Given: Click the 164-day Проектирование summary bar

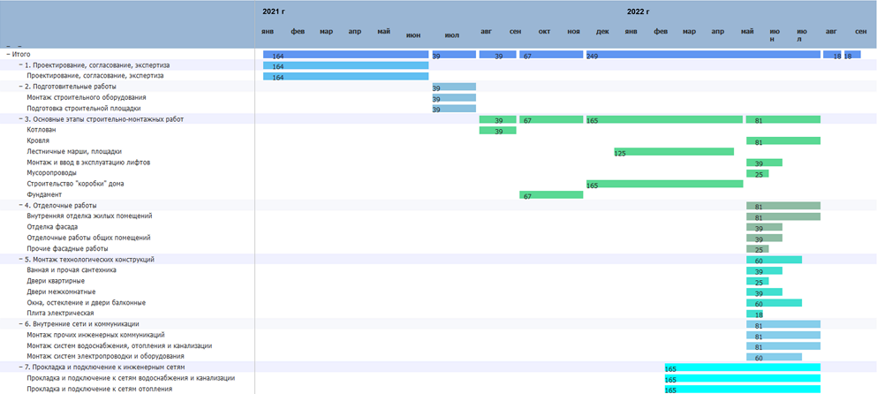Looking at the screenshot, I should pyautogui.click(x=345, y=65).
